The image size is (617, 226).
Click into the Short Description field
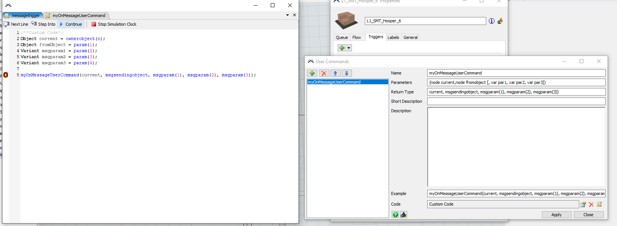pos(516,101)
